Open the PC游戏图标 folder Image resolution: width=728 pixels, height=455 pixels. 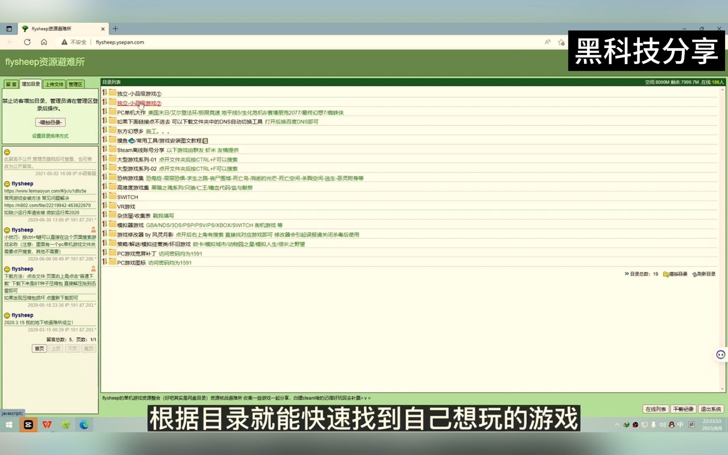131,263
